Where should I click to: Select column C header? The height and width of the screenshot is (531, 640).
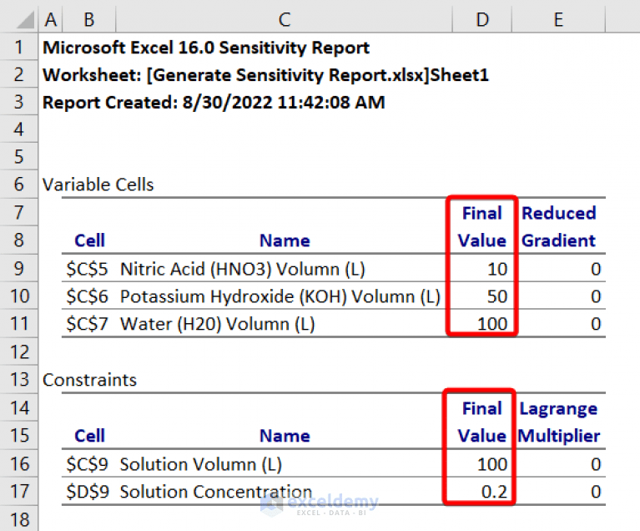point(285,19)
